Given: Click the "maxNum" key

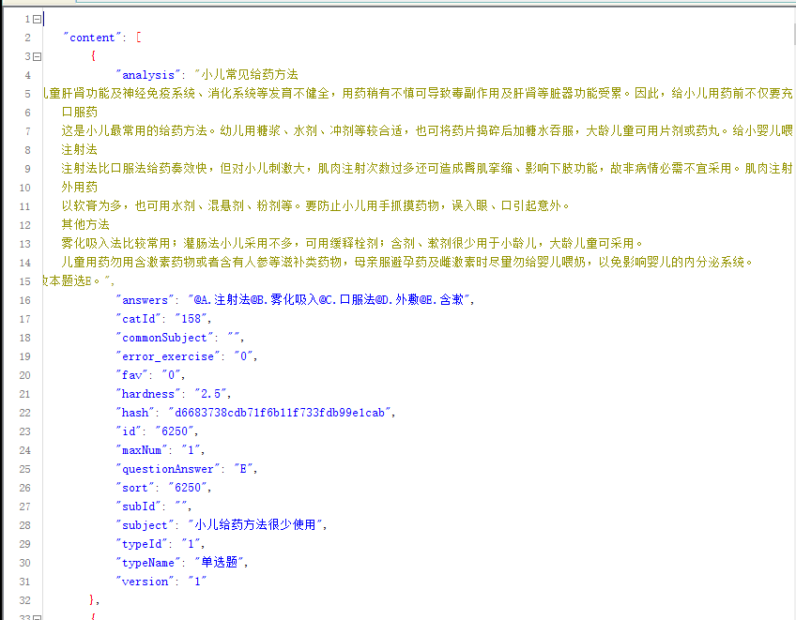Looking at the screenshot, I should click(142, 450).
